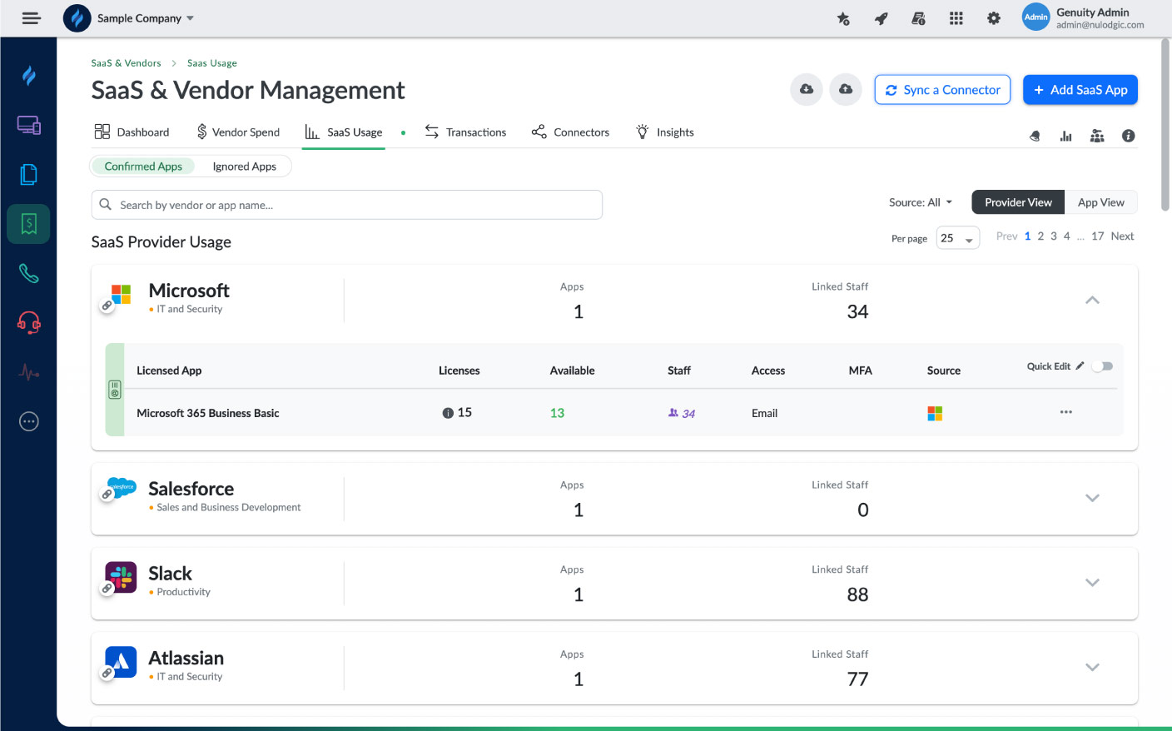The width and height of the screenshot is (1172, 731).
Task: Open the 34 linked staff link
Action: [x=682, y=413]
